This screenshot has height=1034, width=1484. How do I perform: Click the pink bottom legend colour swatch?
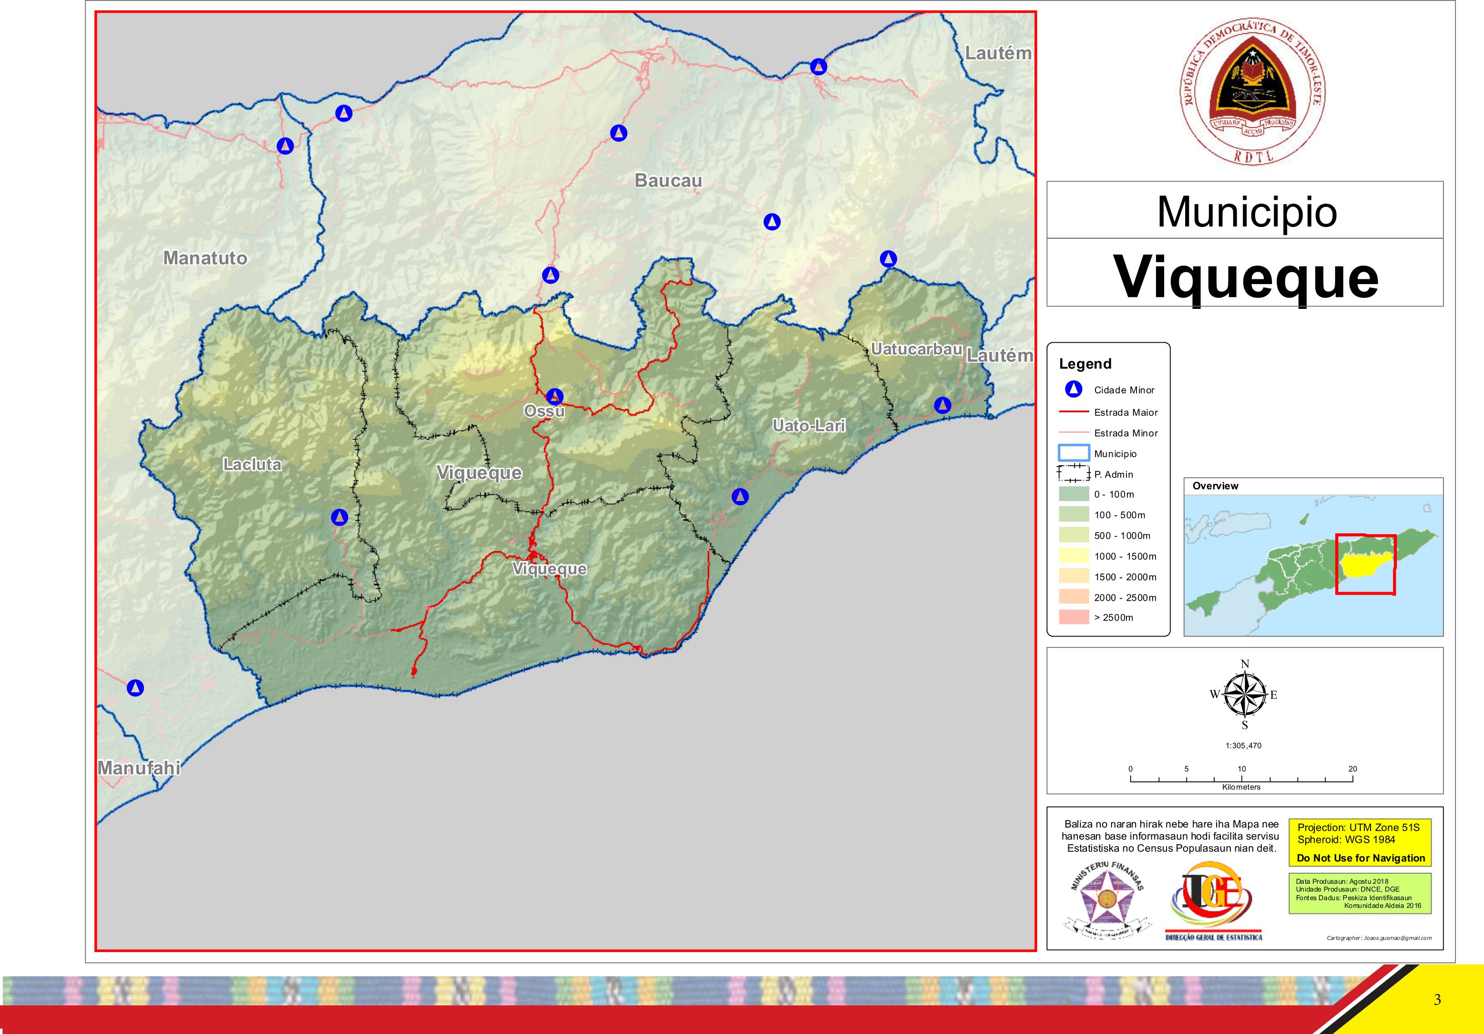(x=1074, y=616)
